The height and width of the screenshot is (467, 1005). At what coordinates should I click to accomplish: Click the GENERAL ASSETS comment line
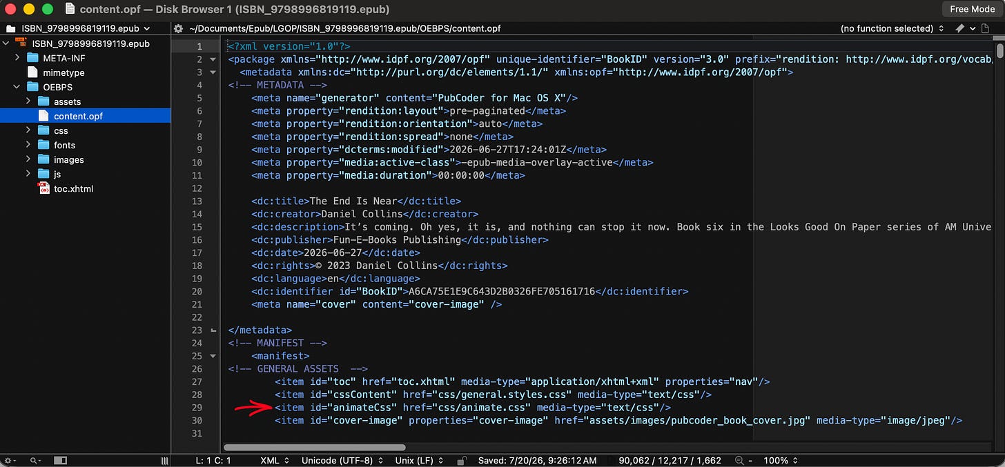click(298, 368)
